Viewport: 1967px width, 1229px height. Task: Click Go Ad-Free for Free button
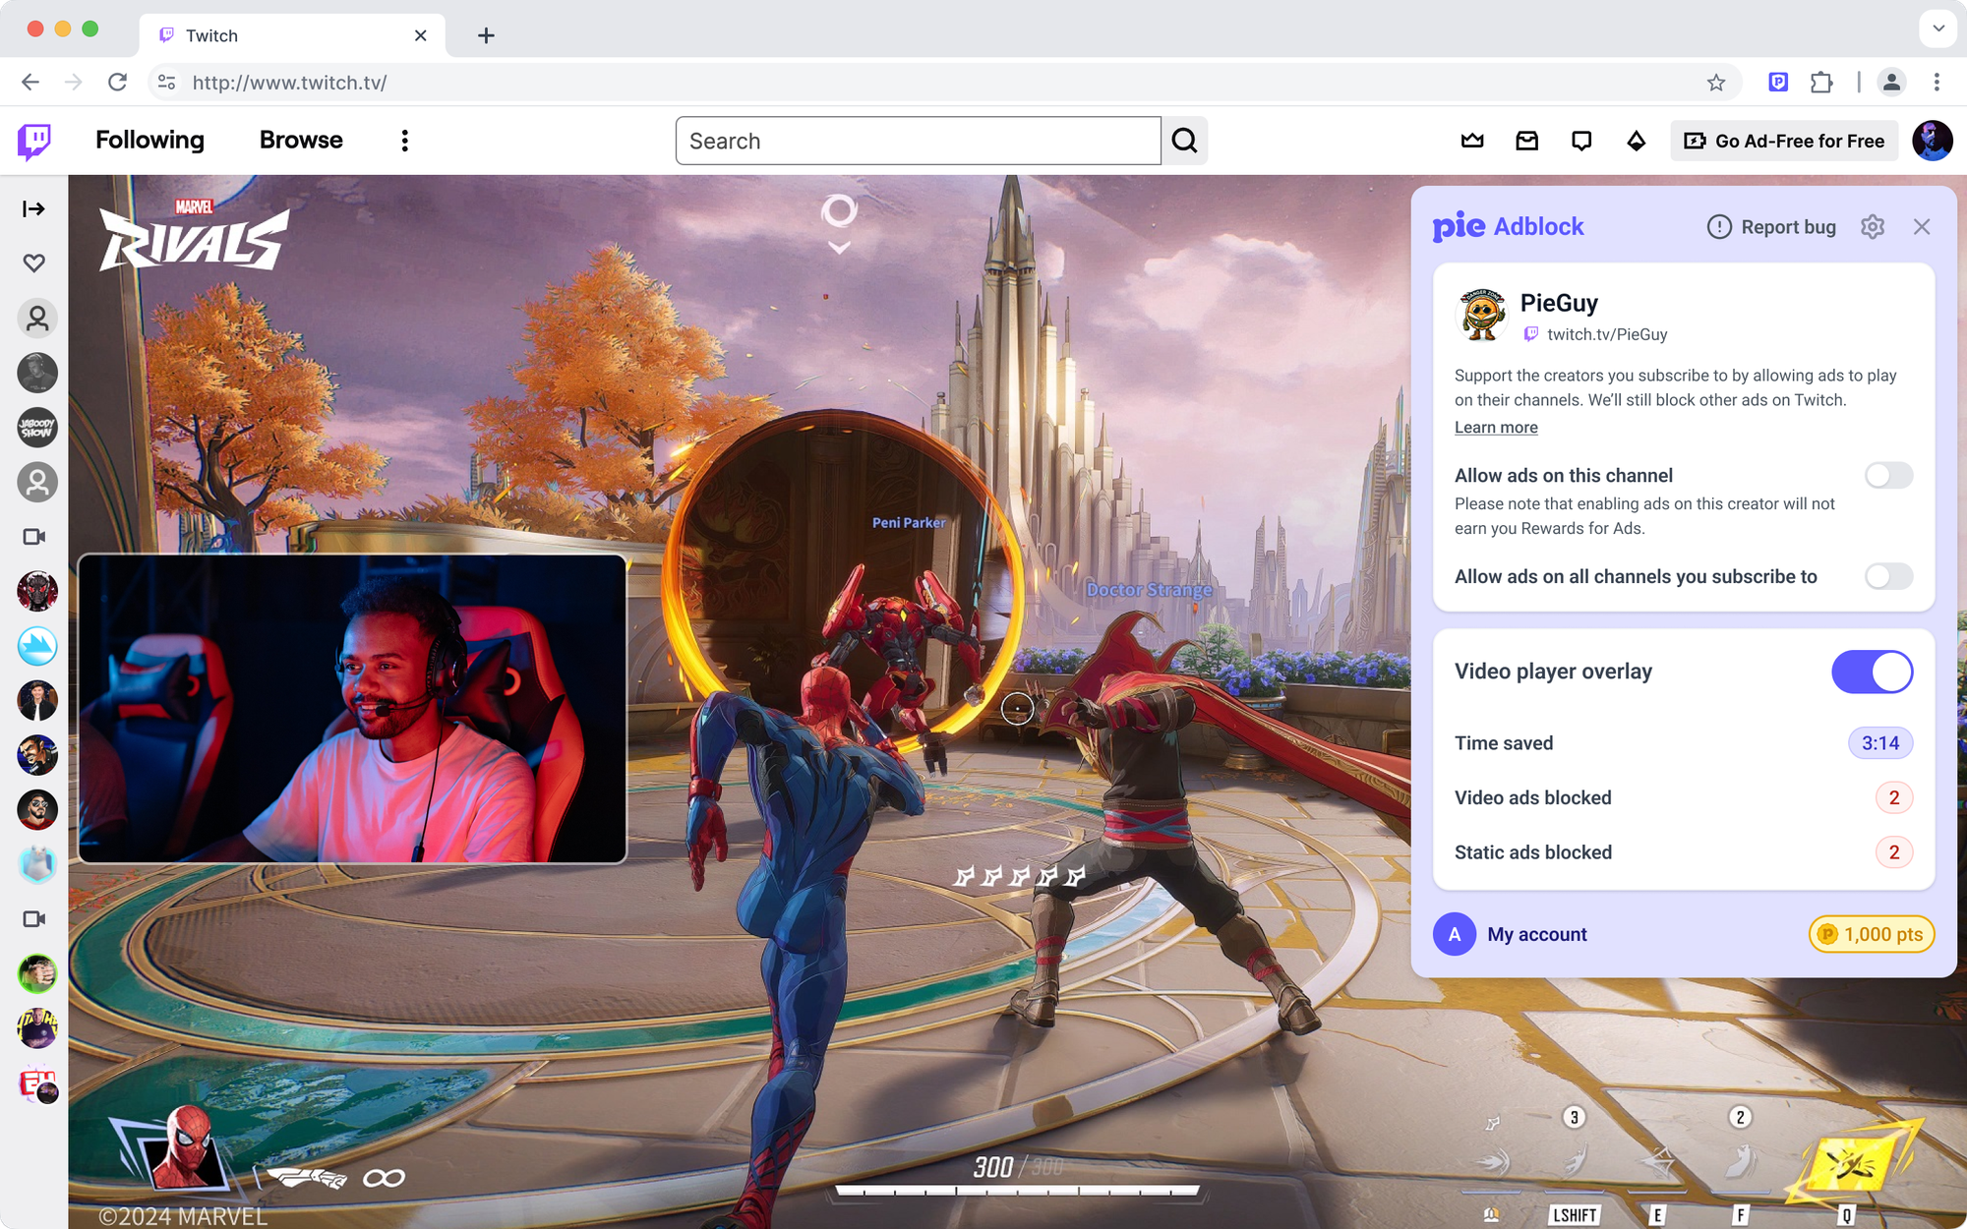pos(1784,141)
